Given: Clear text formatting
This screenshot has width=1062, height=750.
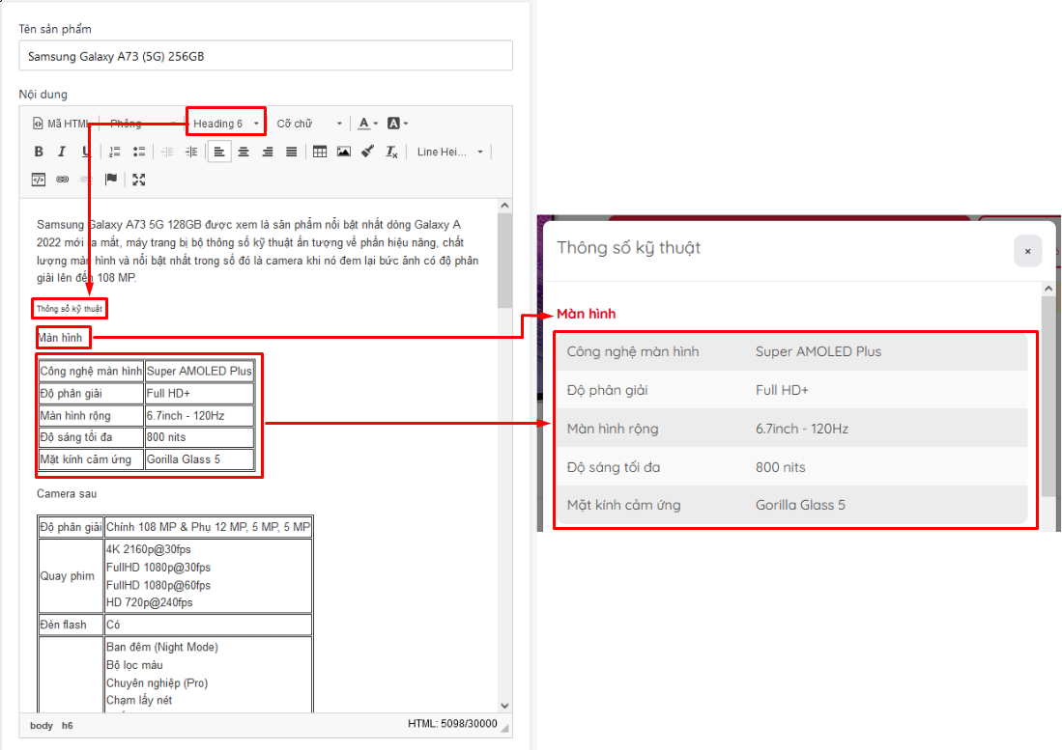Looking at the screenshot, I should coord(391,152).
